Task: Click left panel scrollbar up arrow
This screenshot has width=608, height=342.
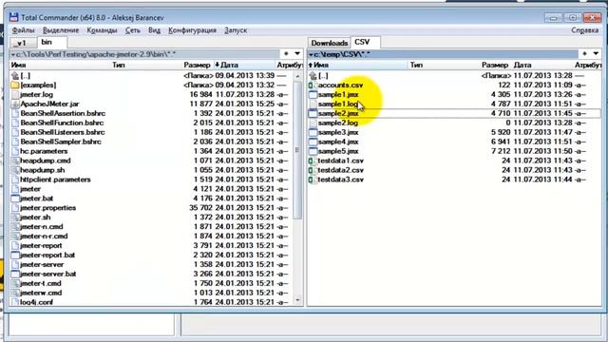Action: (x=297, y=76)
